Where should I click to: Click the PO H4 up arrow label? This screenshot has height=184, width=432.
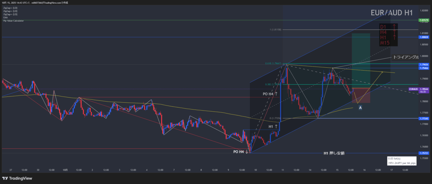click(270, 94)
